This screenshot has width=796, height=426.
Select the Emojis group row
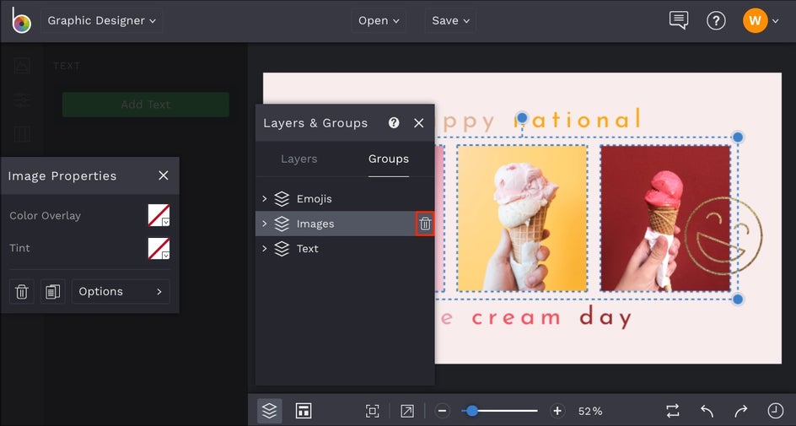(x=345, y=198)
